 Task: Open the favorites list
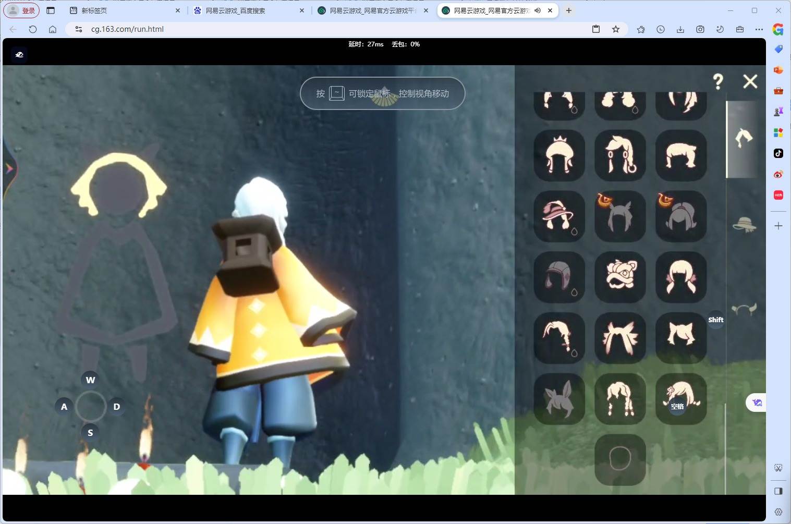click(x=641, y=29)
